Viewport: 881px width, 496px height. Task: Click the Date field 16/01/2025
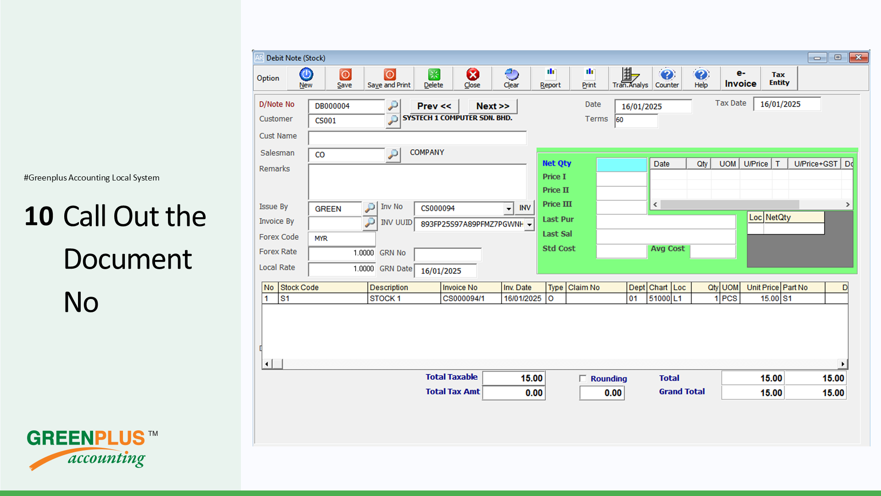coord(653,107)
